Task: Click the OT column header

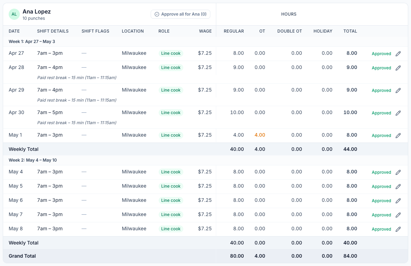Action: [262, 31]
